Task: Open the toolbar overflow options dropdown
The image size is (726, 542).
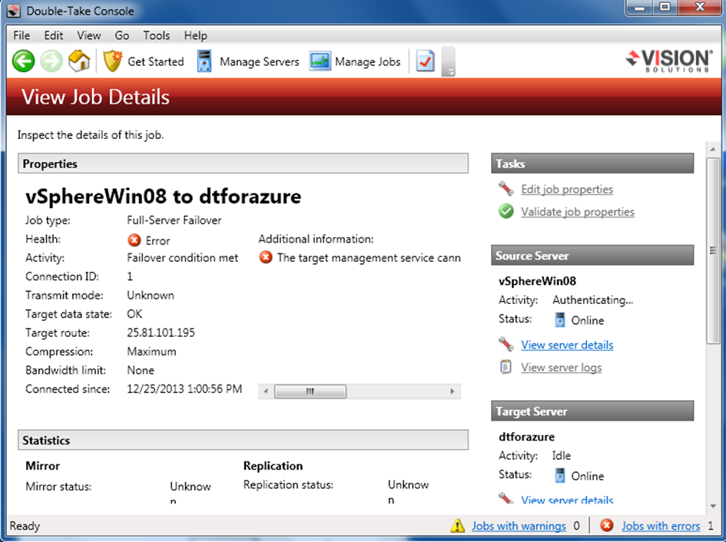Action: (x=448, y=61)
